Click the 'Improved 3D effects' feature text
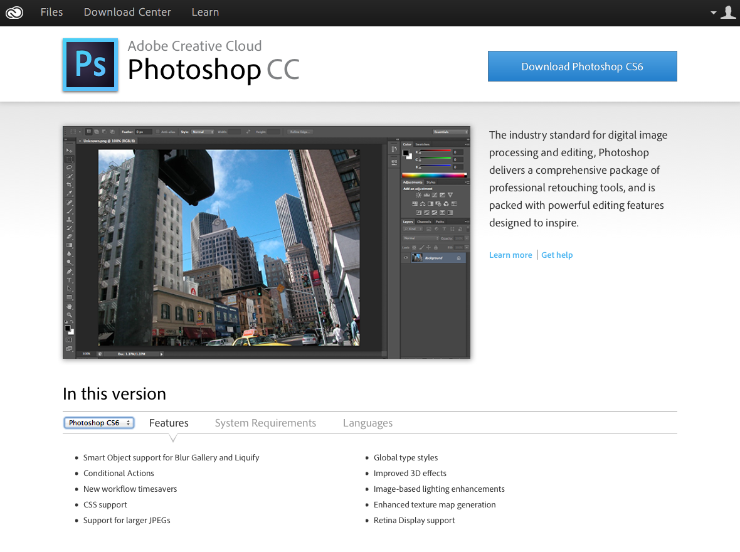This screenshot has height=552, width=740. [x=410, y=473]
